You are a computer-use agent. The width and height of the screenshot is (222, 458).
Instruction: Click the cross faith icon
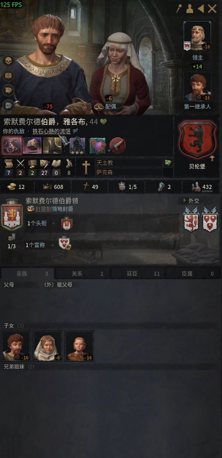pyautogui.click(x=86, y=167)
